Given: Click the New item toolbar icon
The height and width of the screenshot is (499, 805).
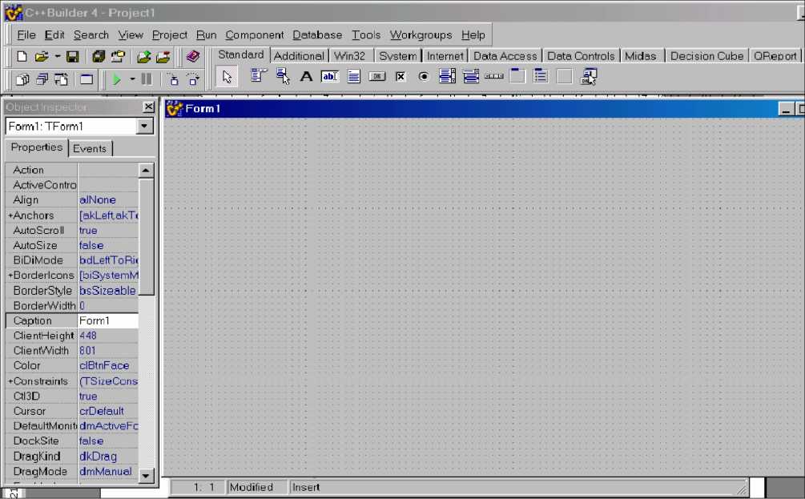Looking at the screenshot, I should pyautogui.click(x=22, y=57).
